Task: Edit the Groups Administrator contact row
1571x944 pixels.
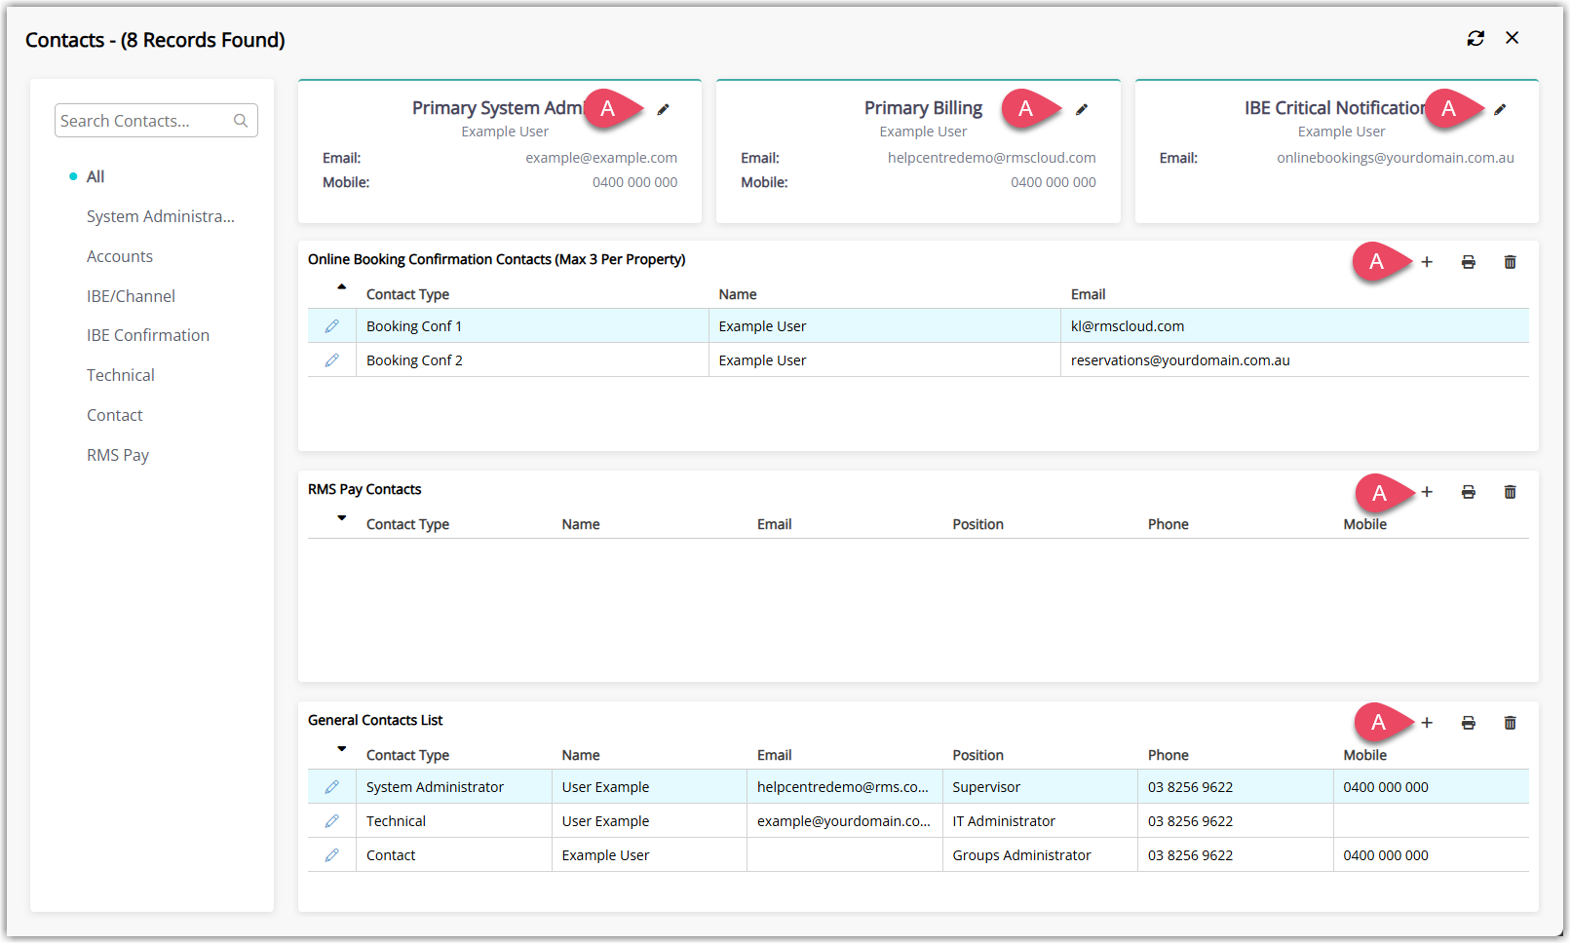Action: click(x=331, y=855)
